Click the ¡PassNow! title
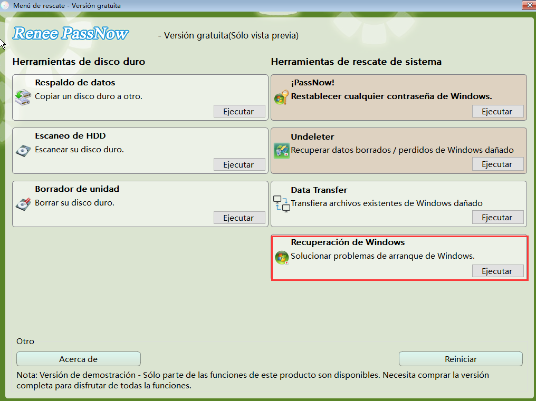 coord(312,83)
